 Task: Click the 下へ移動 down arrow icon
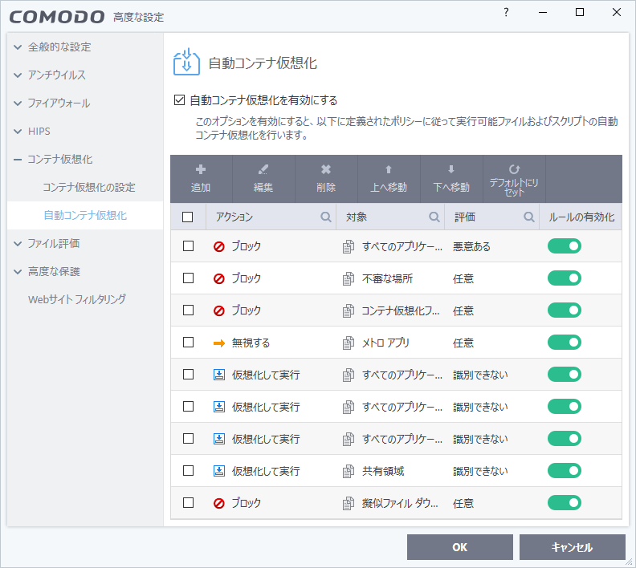coord(451,170)
